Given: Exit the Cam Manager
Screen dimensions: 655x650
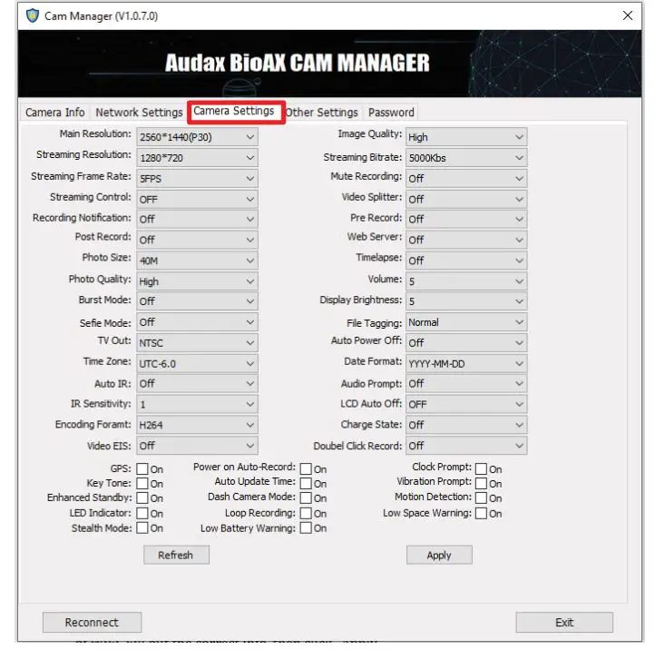Looking at the screenshot, I should 564,623.
